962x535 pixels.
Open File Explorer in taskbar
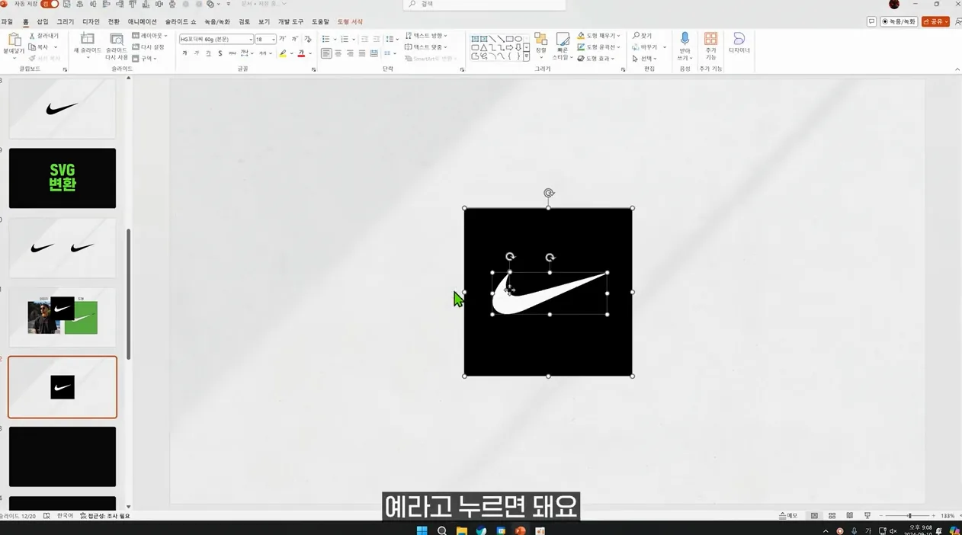tap(461, 530)
